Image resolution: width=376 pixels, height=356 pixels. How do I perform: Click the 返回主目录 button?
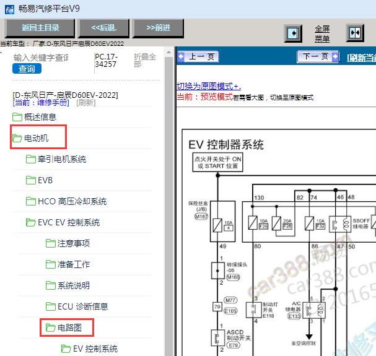pyautogui.click(x=40, y=28)
